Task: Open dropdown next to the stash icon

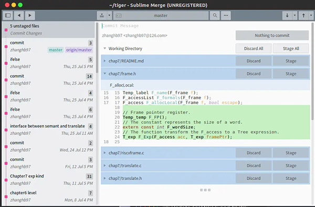Action: (x=109, y=15)
